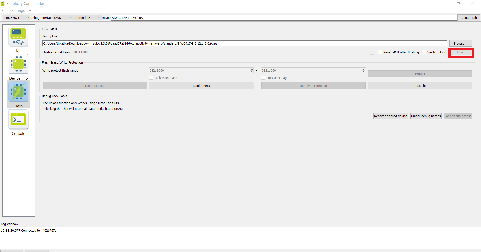The image size is (481, 252).
Task: Click Browse to choose binary file
Action: click(460, 43)
